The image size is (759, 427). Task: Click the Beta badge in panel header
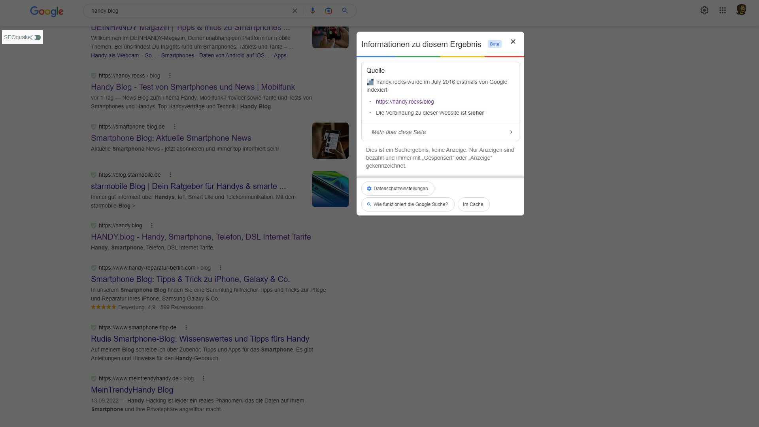point(495,44)
